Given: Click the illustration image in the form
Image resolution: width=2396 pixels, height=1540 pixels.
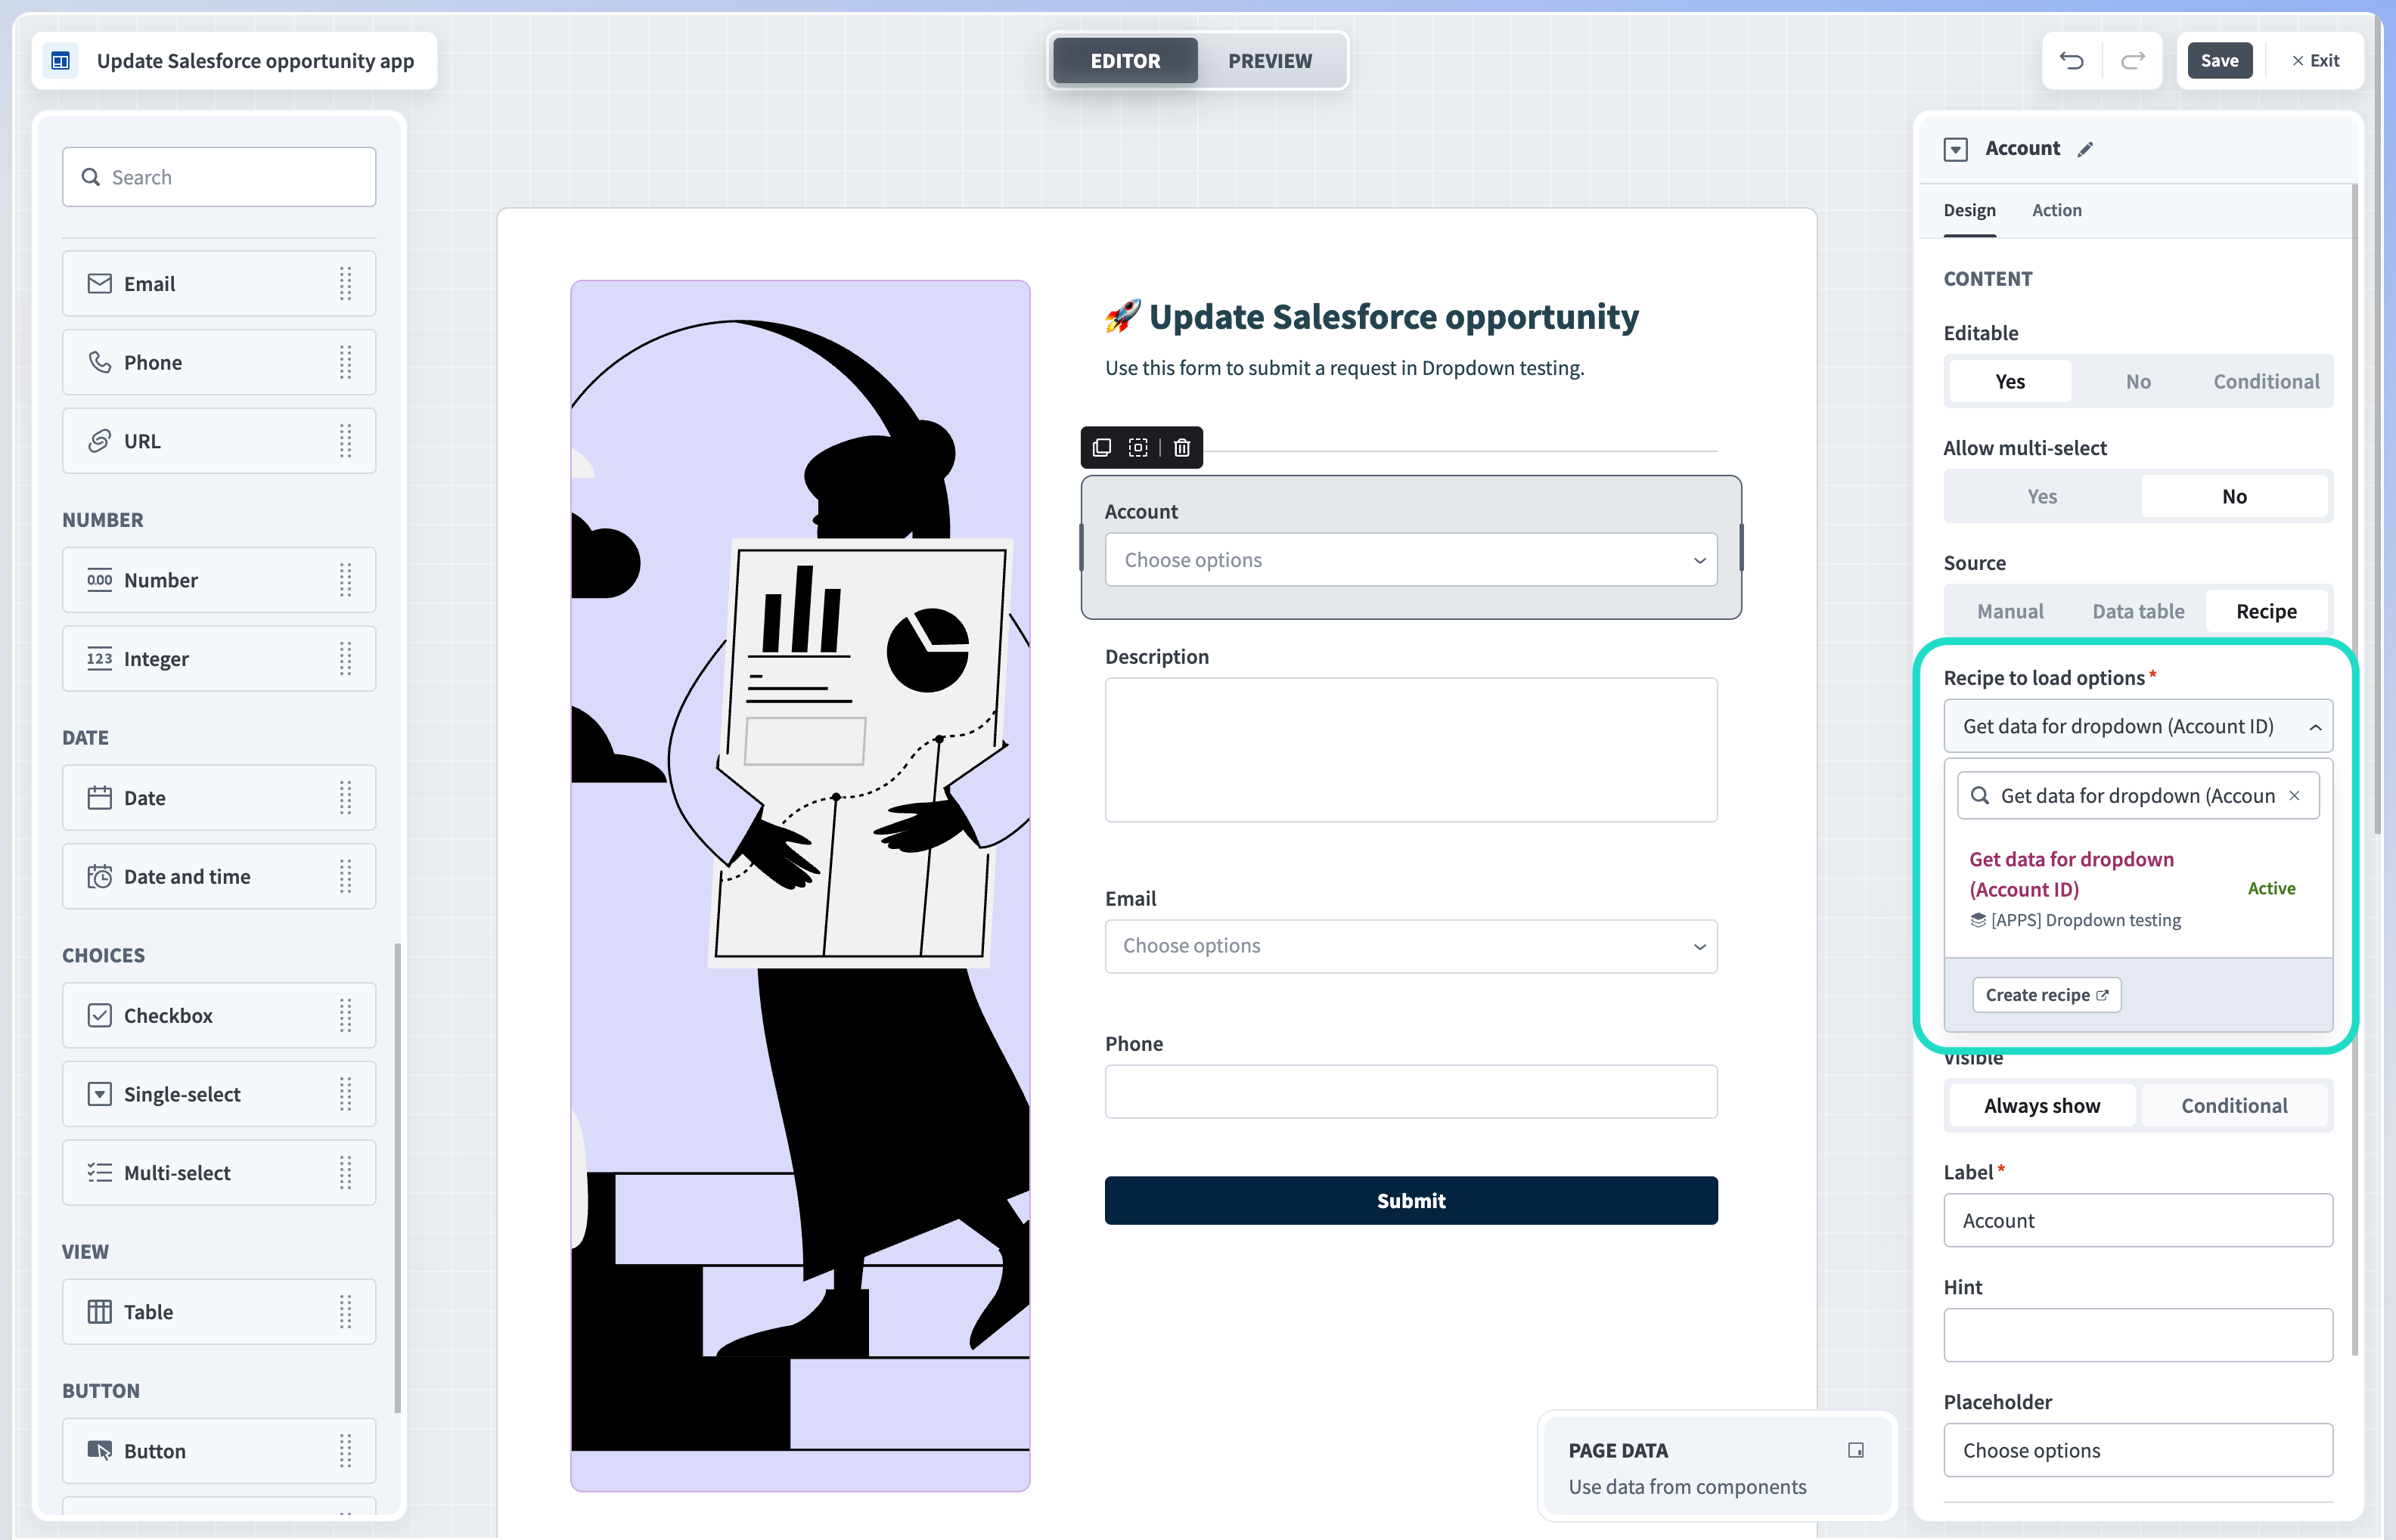Looking at the screenshot, I should 800,886.
